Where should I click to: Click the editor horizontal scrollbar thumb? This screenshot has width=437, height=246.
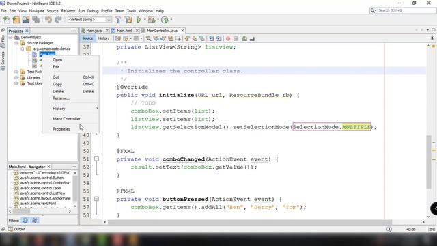click(250, 222)
